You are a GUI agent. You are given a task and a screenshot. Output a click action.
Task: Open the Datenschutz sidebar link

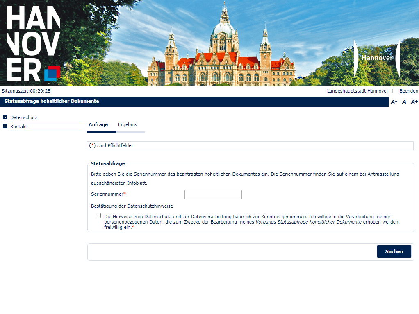(24, 117)
